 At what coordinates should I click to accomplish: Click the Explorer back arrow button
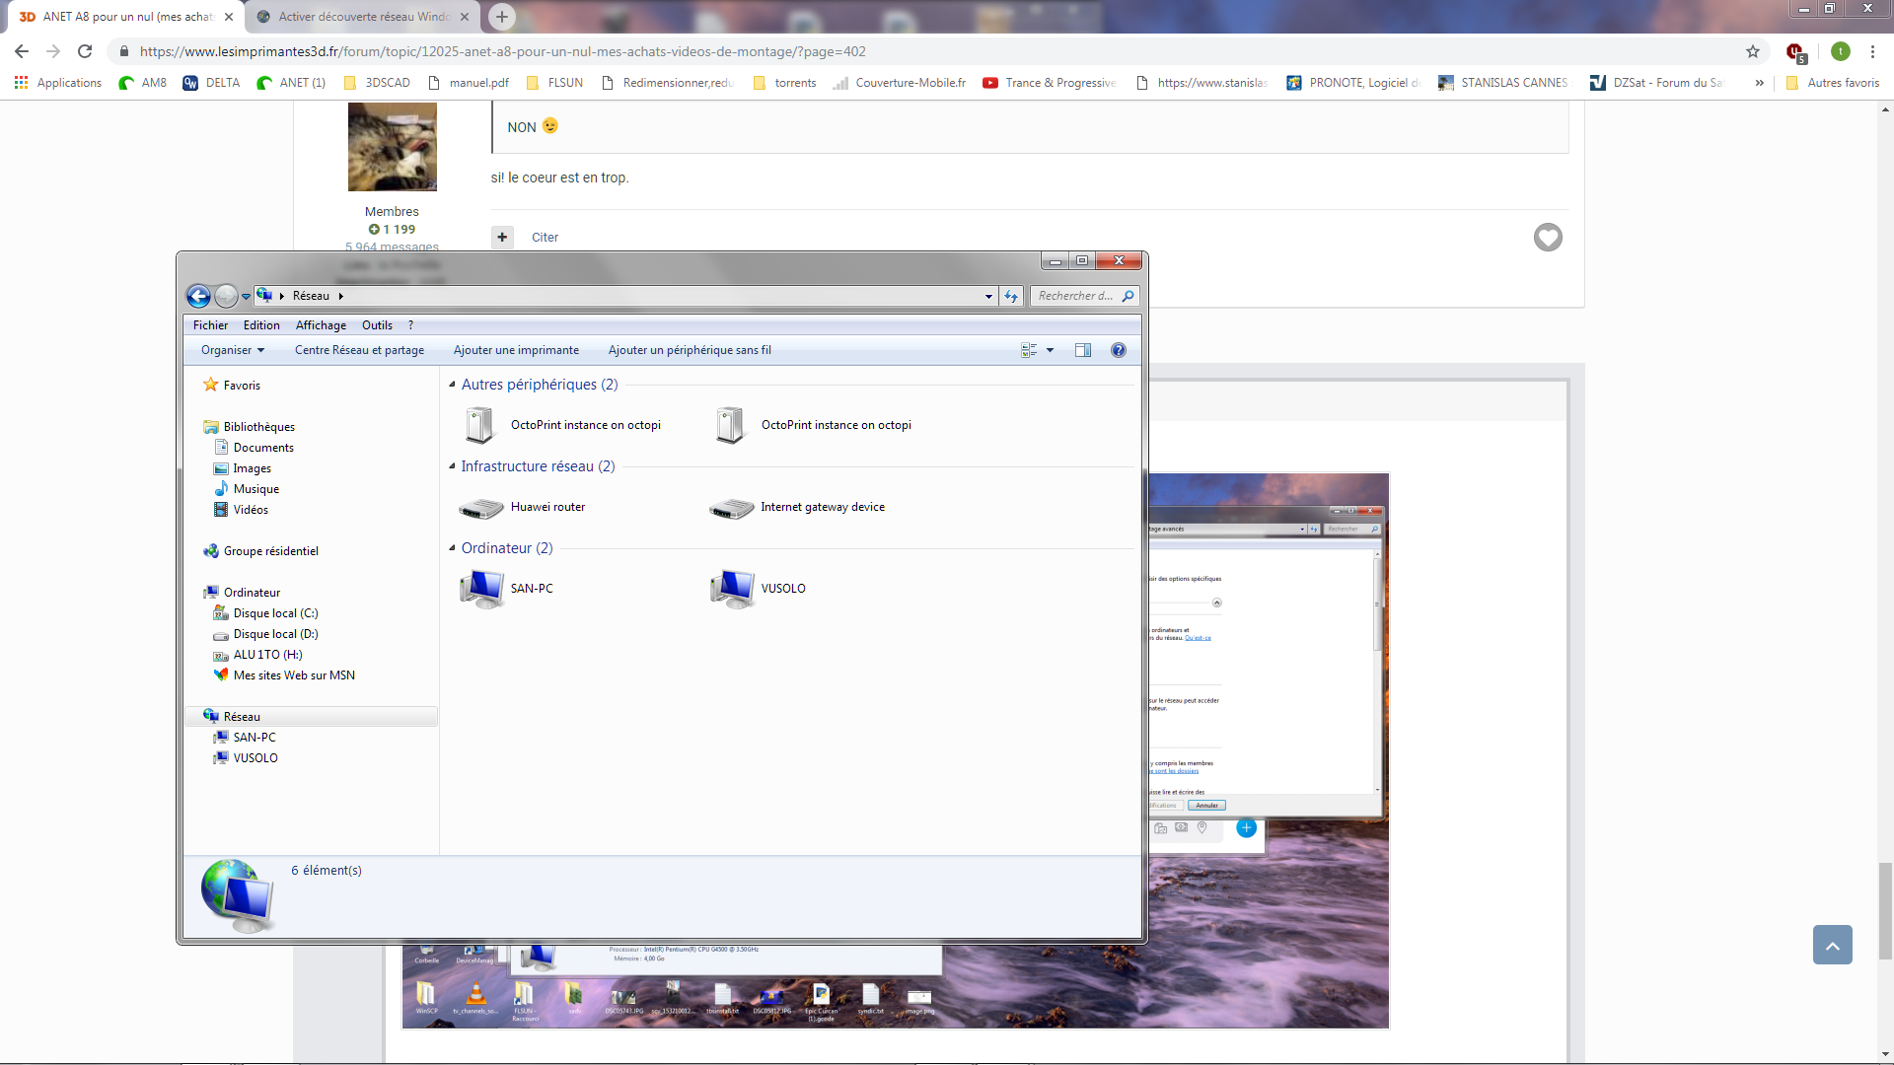198,296
